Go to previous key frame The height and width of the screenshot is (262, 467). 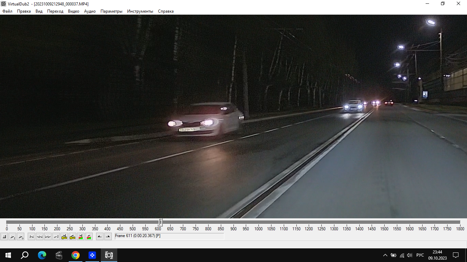click(x=64, y=236)
